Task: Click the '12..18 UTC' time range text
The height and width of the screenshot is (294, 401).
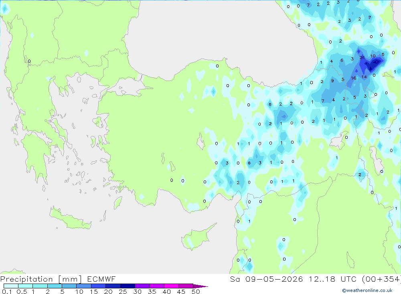Action: click(x=332, y=279)
